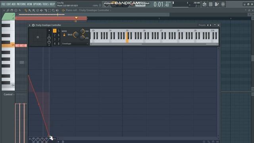Click the envelope editor vertical scrollbar

pos(218,92)
